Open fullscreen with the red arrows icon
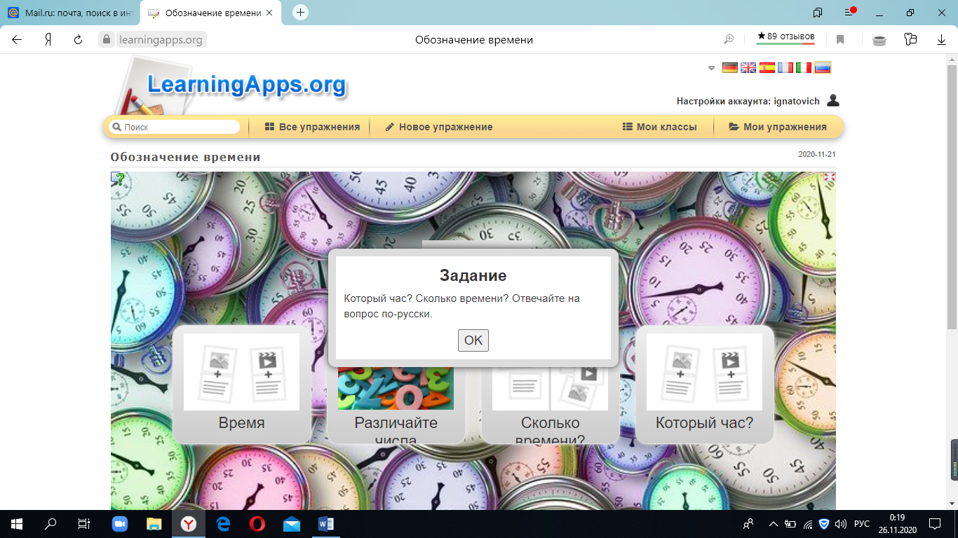This screenshot has width=958, height=538. point(829,177)
